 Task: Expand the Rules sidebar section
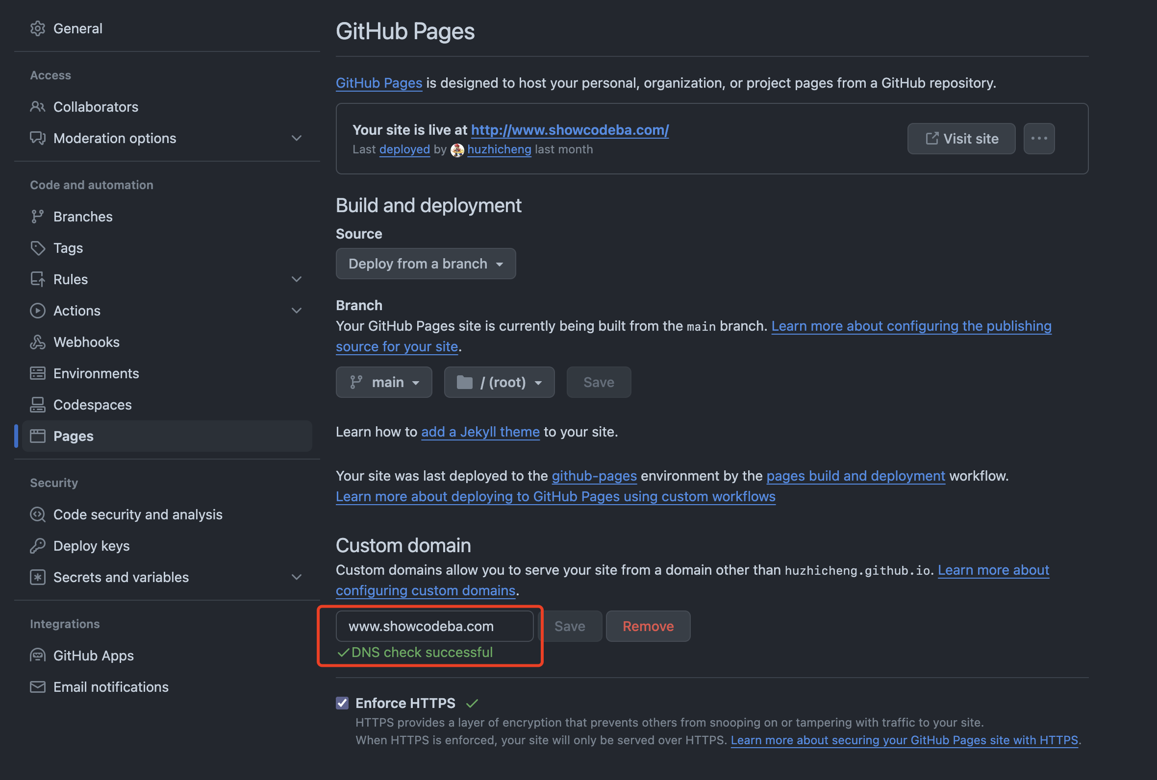click(297, 279)
